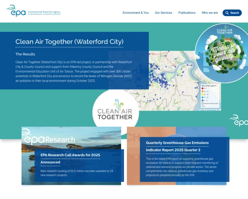Open EPA Research Call Awards for 2025 article

[70, 158]
